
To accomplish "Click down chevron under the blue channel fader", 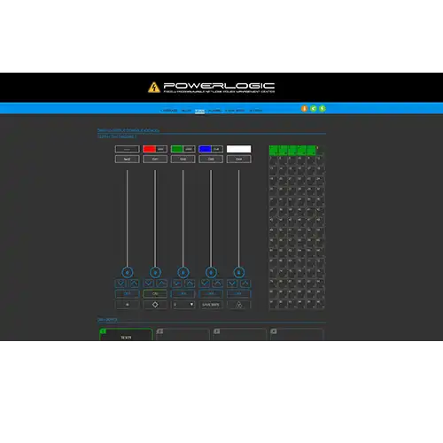I will click(205, 284).
